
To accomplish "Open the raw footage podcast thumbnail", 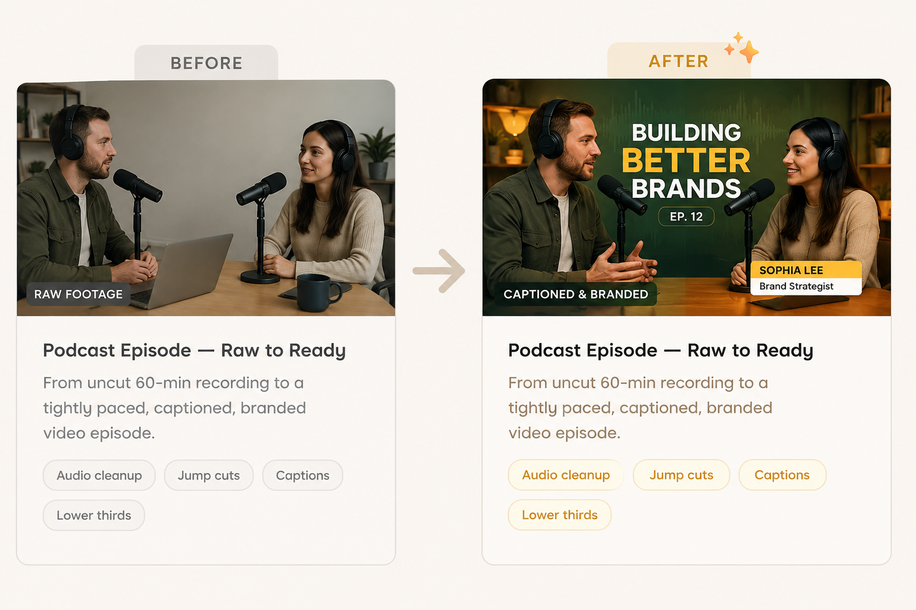I will point(206,198).
